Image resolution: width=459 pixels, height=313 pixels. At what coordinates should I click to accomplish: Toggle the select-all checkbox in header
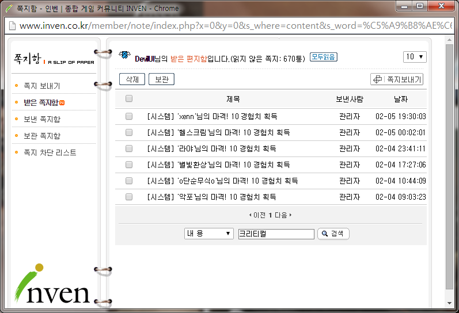129,99
